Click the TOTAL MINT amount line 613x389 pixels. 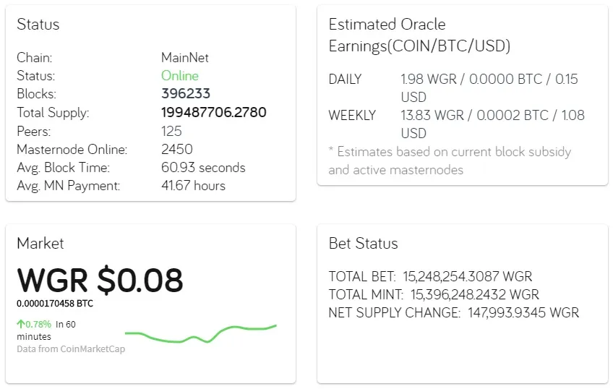click(434, 294)
